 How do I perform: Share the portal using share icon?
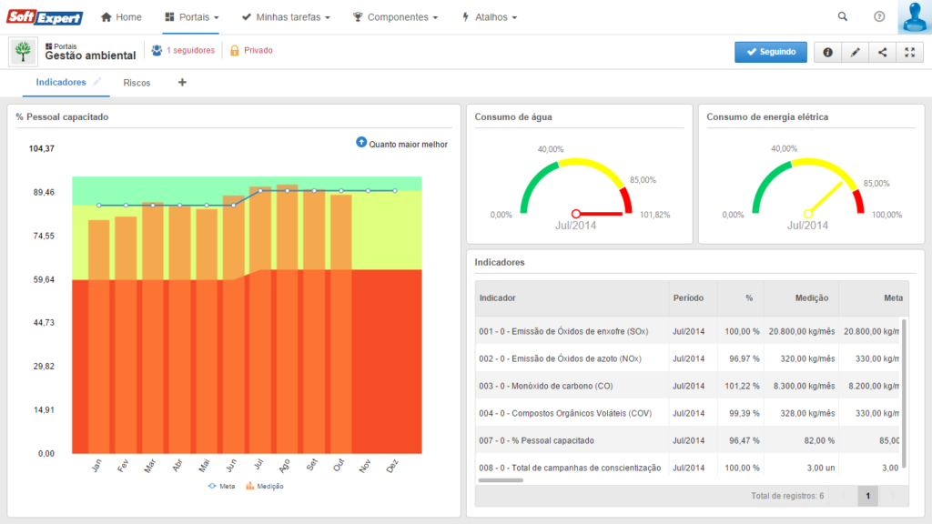(882, 53)
